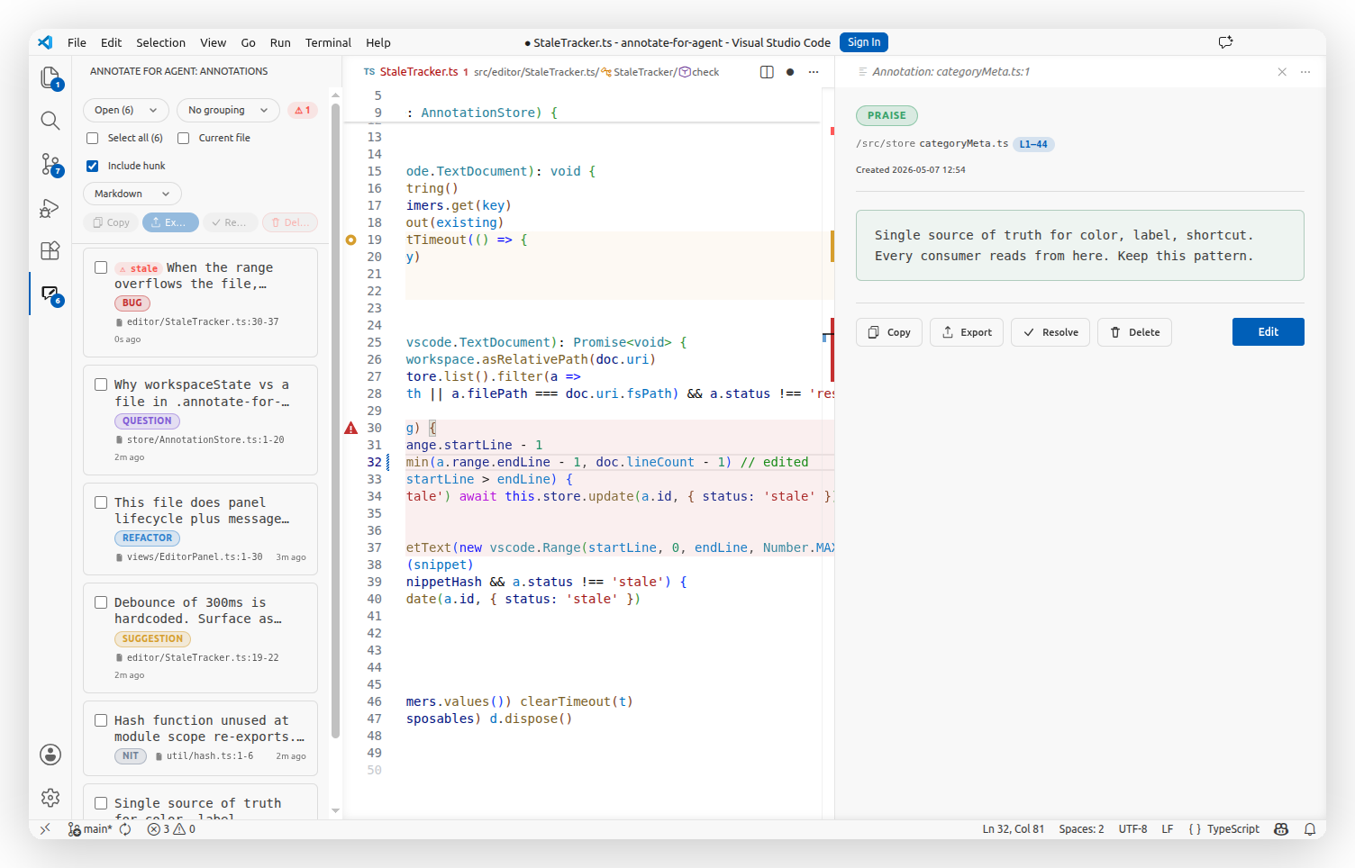
Task: Select the StaleTracker.ts editor tab
Action: pyautogui.click(x=414, y=72)
